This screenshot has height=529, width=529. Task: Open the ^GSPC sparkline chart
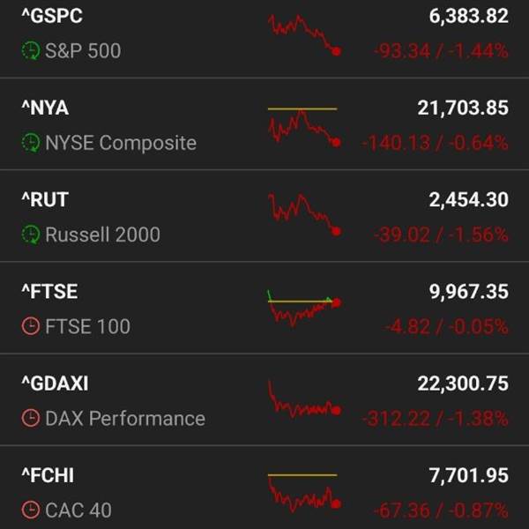tap(304, 34)
